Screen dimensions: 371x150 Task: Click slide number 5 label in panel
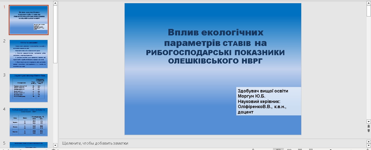(x=4, y=143)
